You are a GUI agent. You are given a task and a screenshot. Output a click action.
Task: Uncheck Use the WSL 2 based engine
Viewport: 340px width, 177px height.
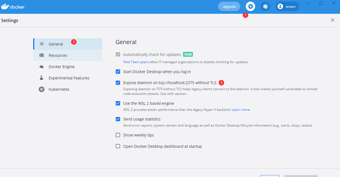point(118,103)
